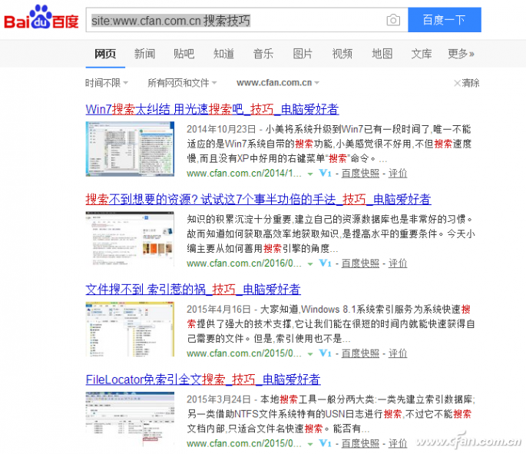Click 评价 for FileLocator result
This screenshot has height=454, width=526.
pyautogui.click(x=398, y=443)
